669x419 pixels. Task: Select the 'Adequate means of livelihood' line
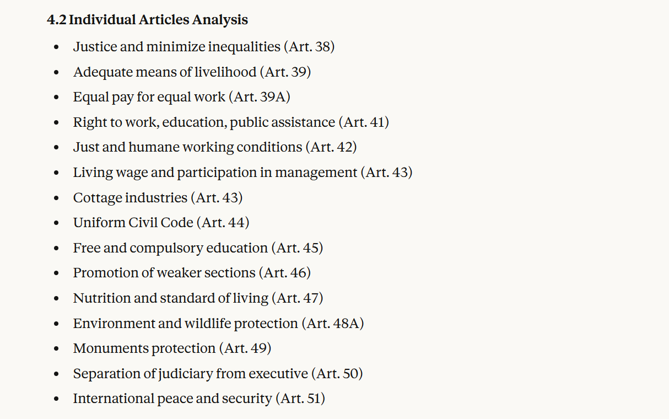coord(165,72)
